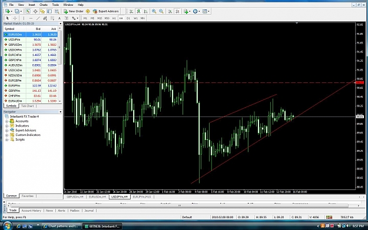368x230 pixels.
Task: Add indicator via Indicators list icon
Action: [x=186, y=11]
